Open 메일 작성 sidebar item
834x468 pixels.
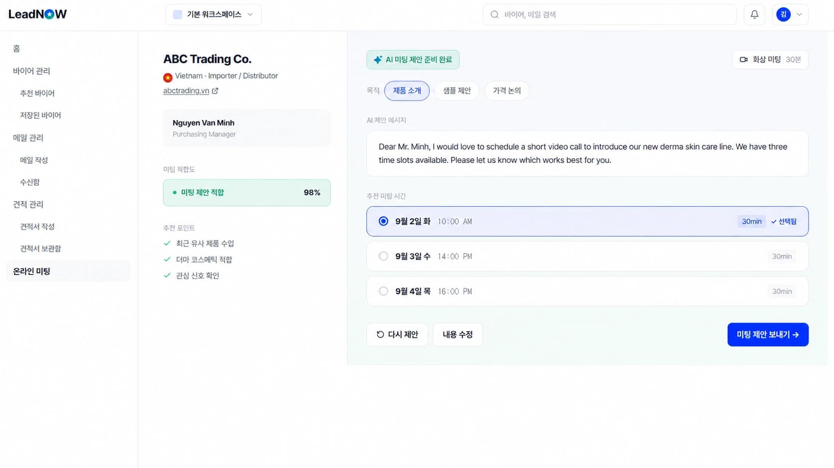coord(34,160)
